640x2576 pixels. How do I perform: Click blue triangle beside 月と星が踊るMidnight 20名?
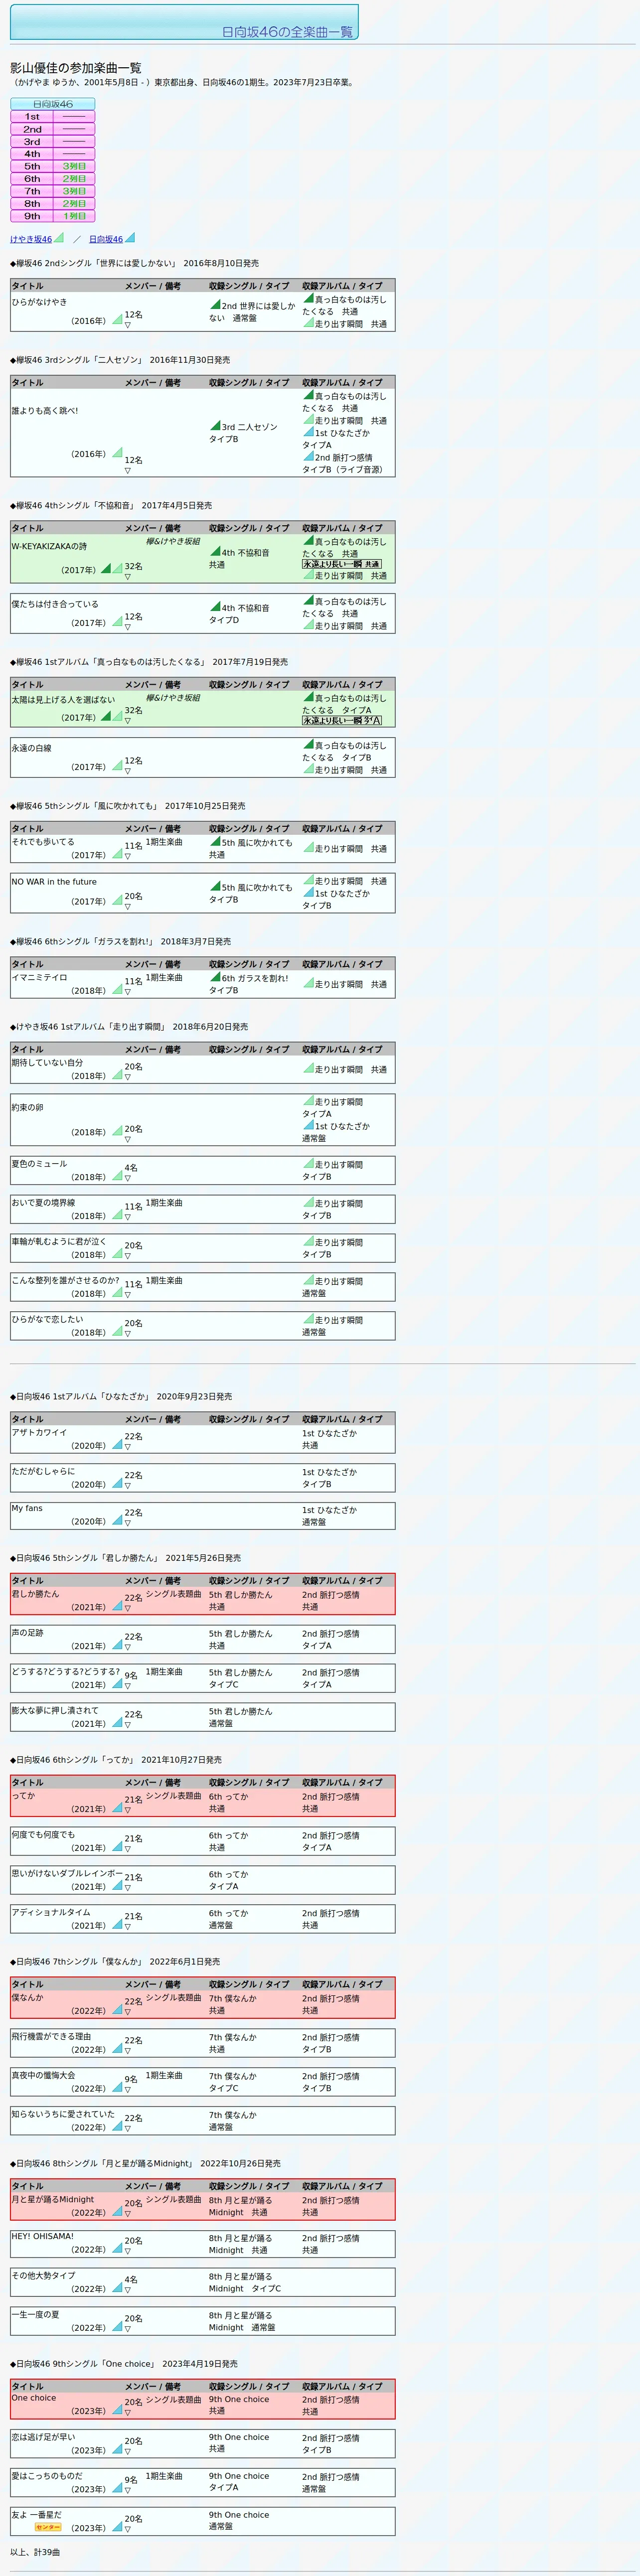pyautogui.click(x=117, y=2210)
